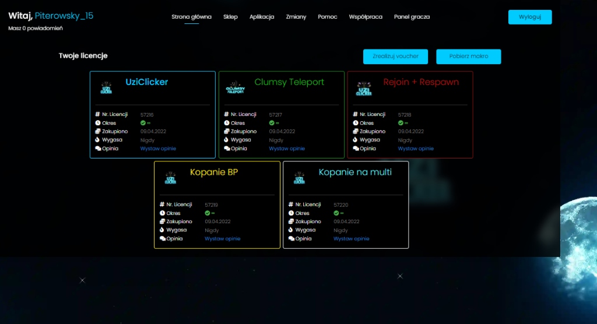
Task: Click the chat bubbles icon in UziClicker card
Action: [98, 149]
